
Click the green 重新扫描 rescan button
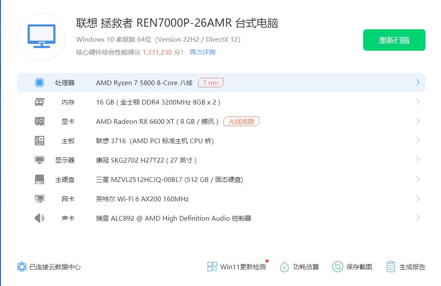(394, 40)
